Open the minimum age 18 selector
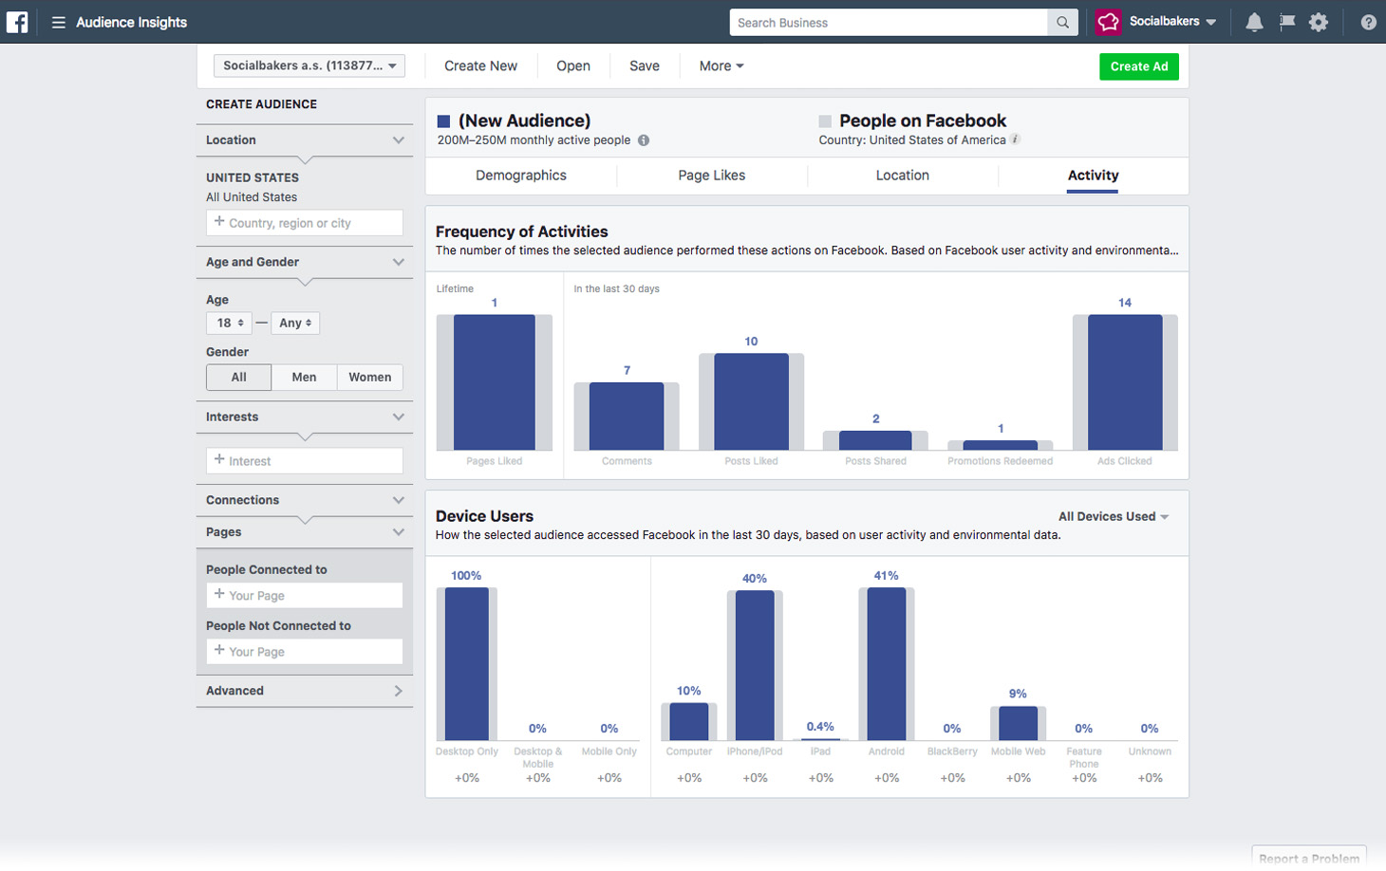Image resolution: width=1386 pixels, height=871 pixels. pyautogui.click(x=229, y=323)
